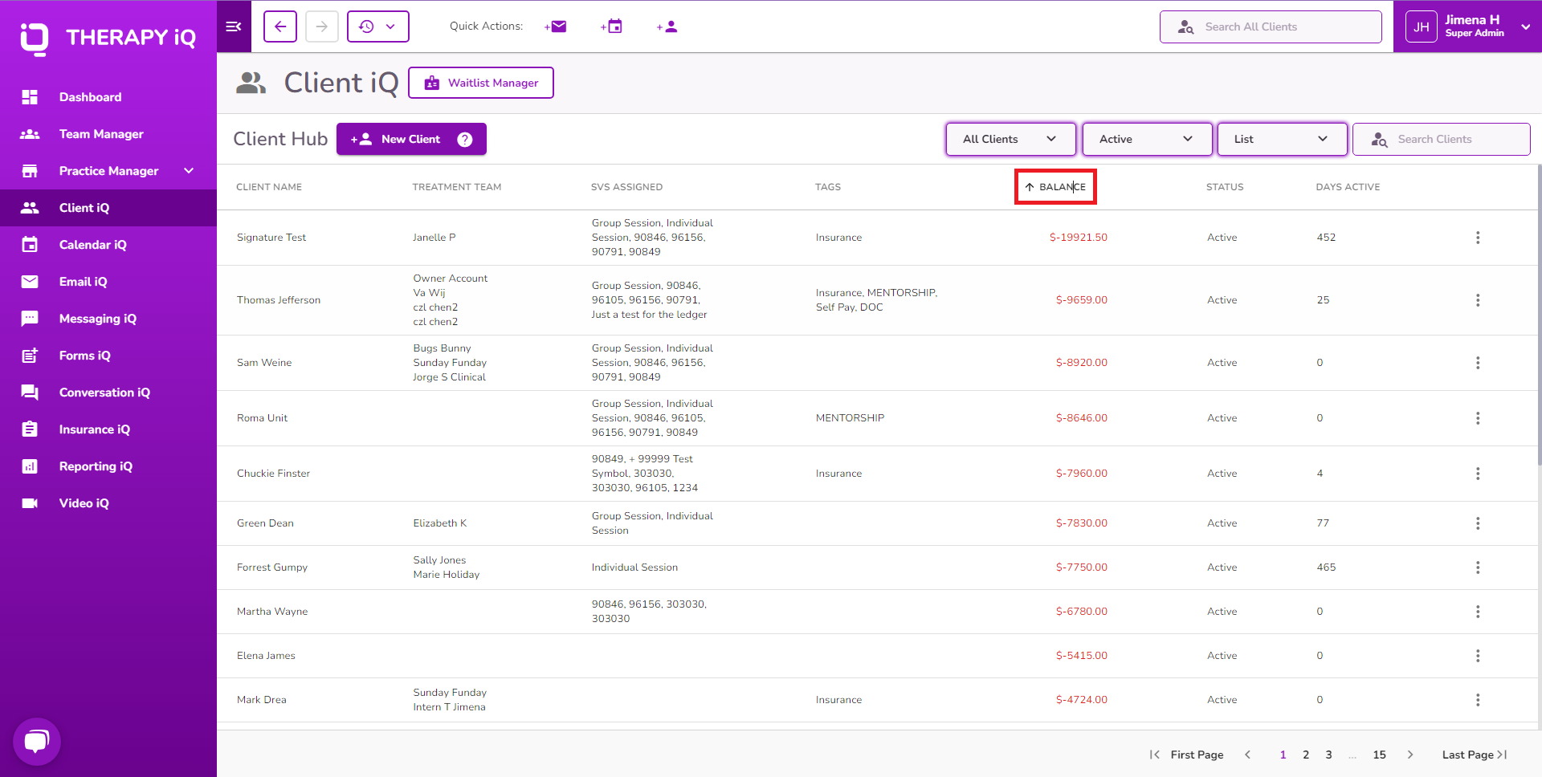Image resolution: width=1542 pixels, height=777 pixels.
Task: Open the All Clients filter dropdown
Action: [x=1010, y=139]
